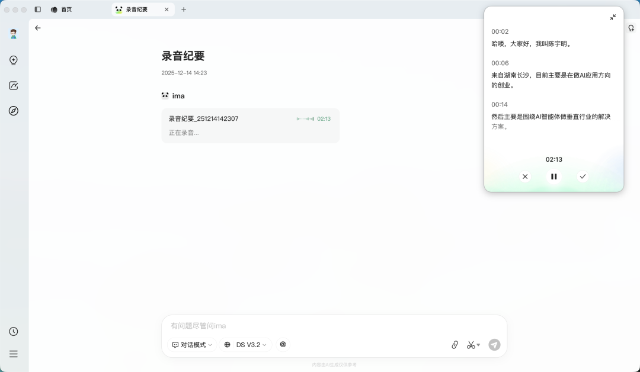
Task: Switch to the 首页 tab
Action: click(x=66, y=9)
